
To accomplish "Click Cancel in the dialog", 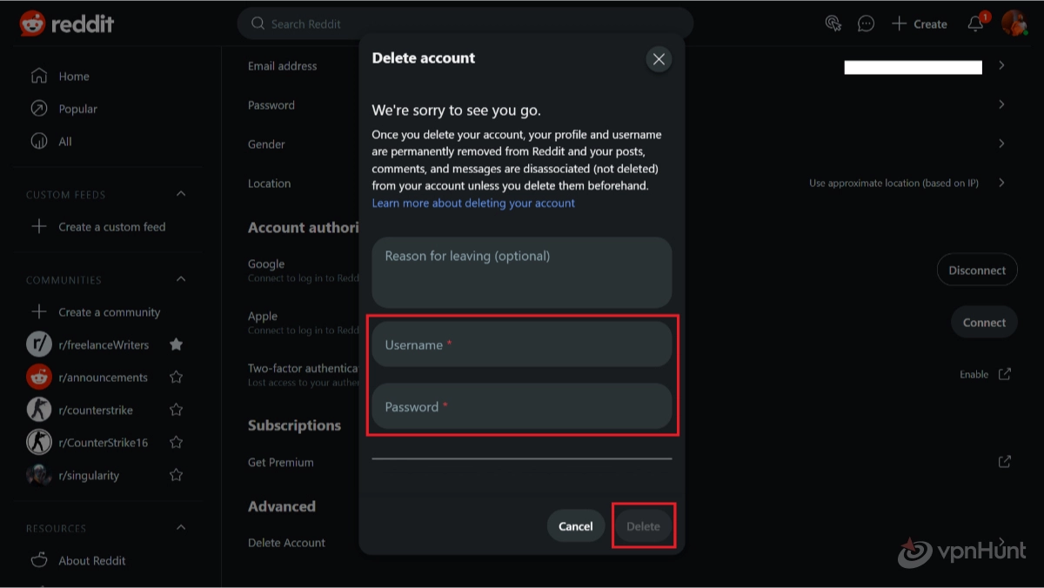I will pyautogui.click(x=576, y=526).
